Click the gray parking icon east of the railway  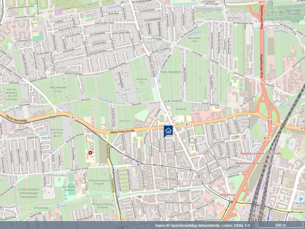(x=292, y=145)
